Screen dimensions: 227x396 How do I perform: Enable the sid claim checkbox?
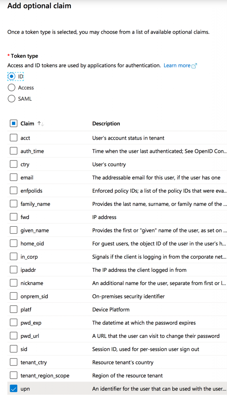pyautogui.click(x=14, y=349)
